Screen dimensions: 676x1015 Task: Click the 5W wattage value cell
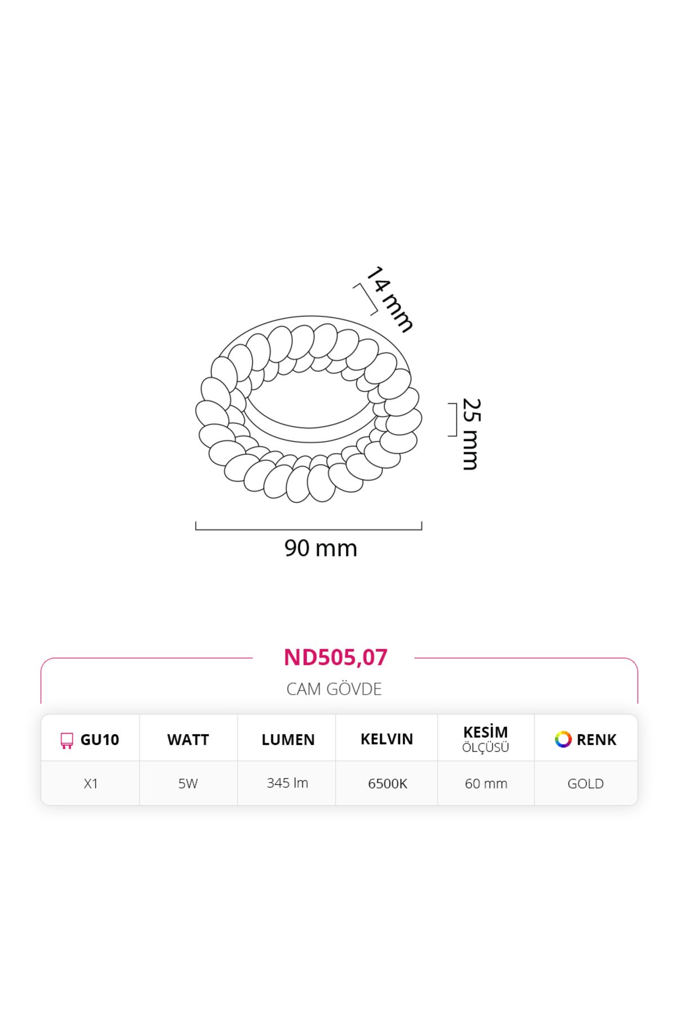(x=188, y=783)
